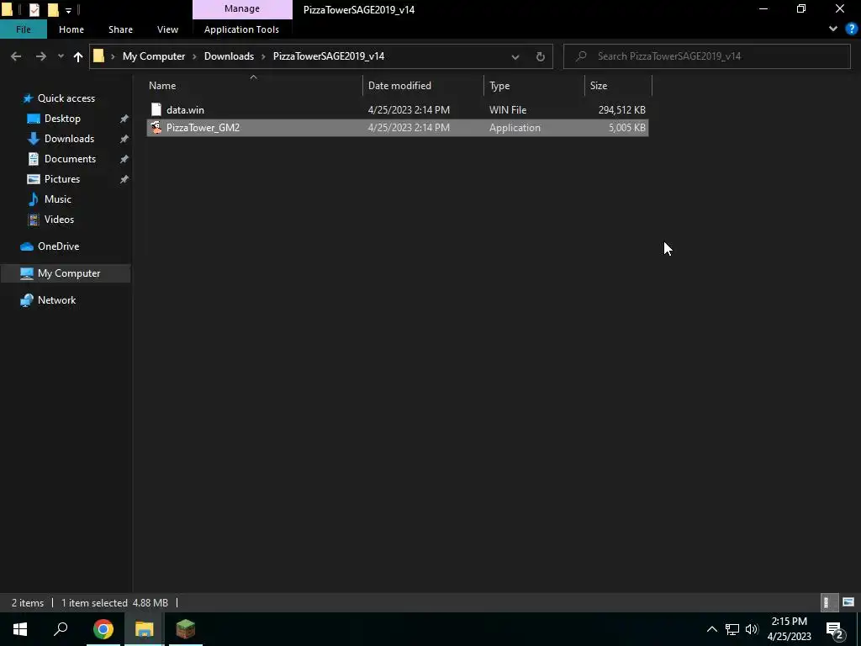Switch to the Home ribbon tab

click(x=71, y=29)
